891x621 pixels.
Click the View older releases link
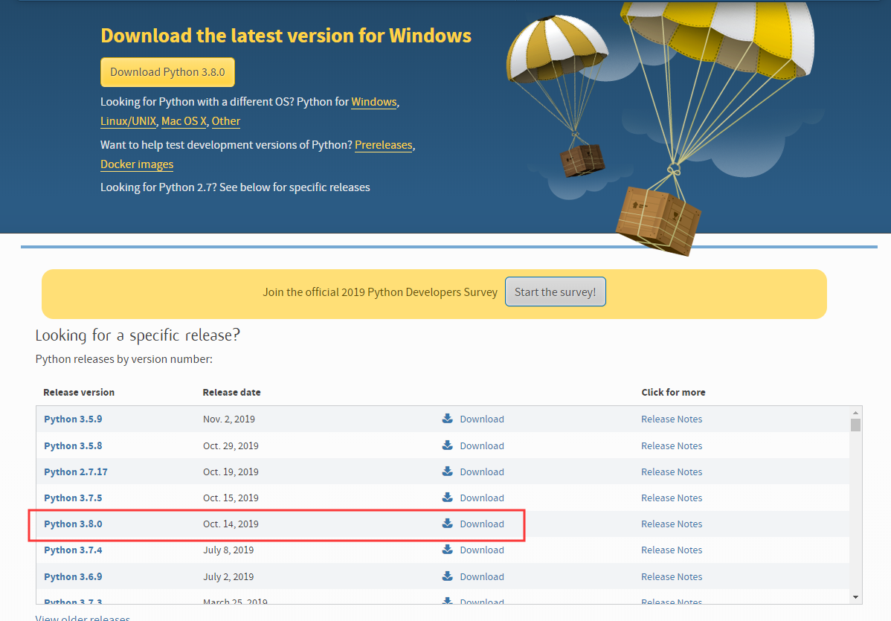pos(83,618)
